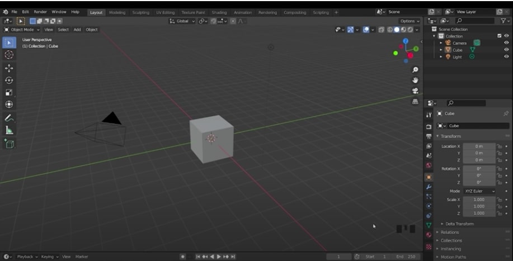
Task: Click the play animation button
Action: click(219, 257)
